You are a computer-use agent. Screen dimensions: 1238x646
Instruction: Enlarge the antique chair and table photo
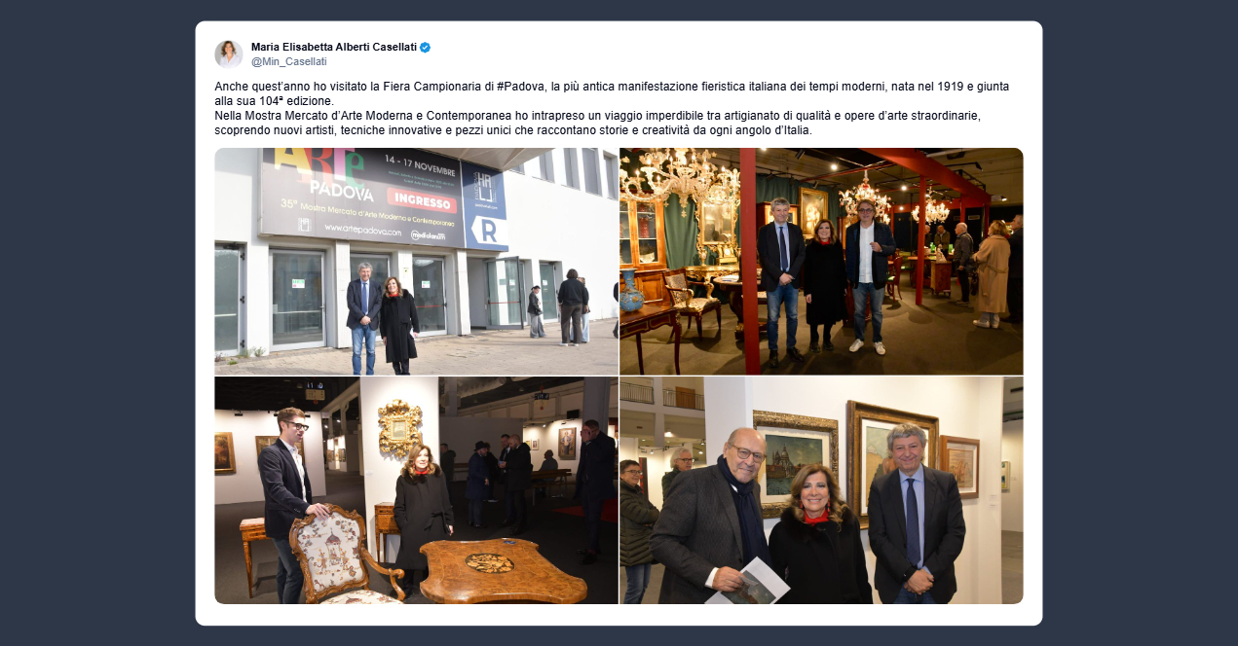click(x=416, y=490)
